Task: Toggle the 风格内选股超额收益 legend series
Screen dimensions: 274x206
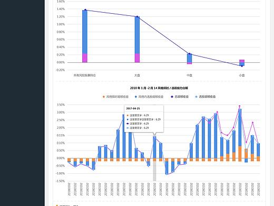Action: (149, 97)
